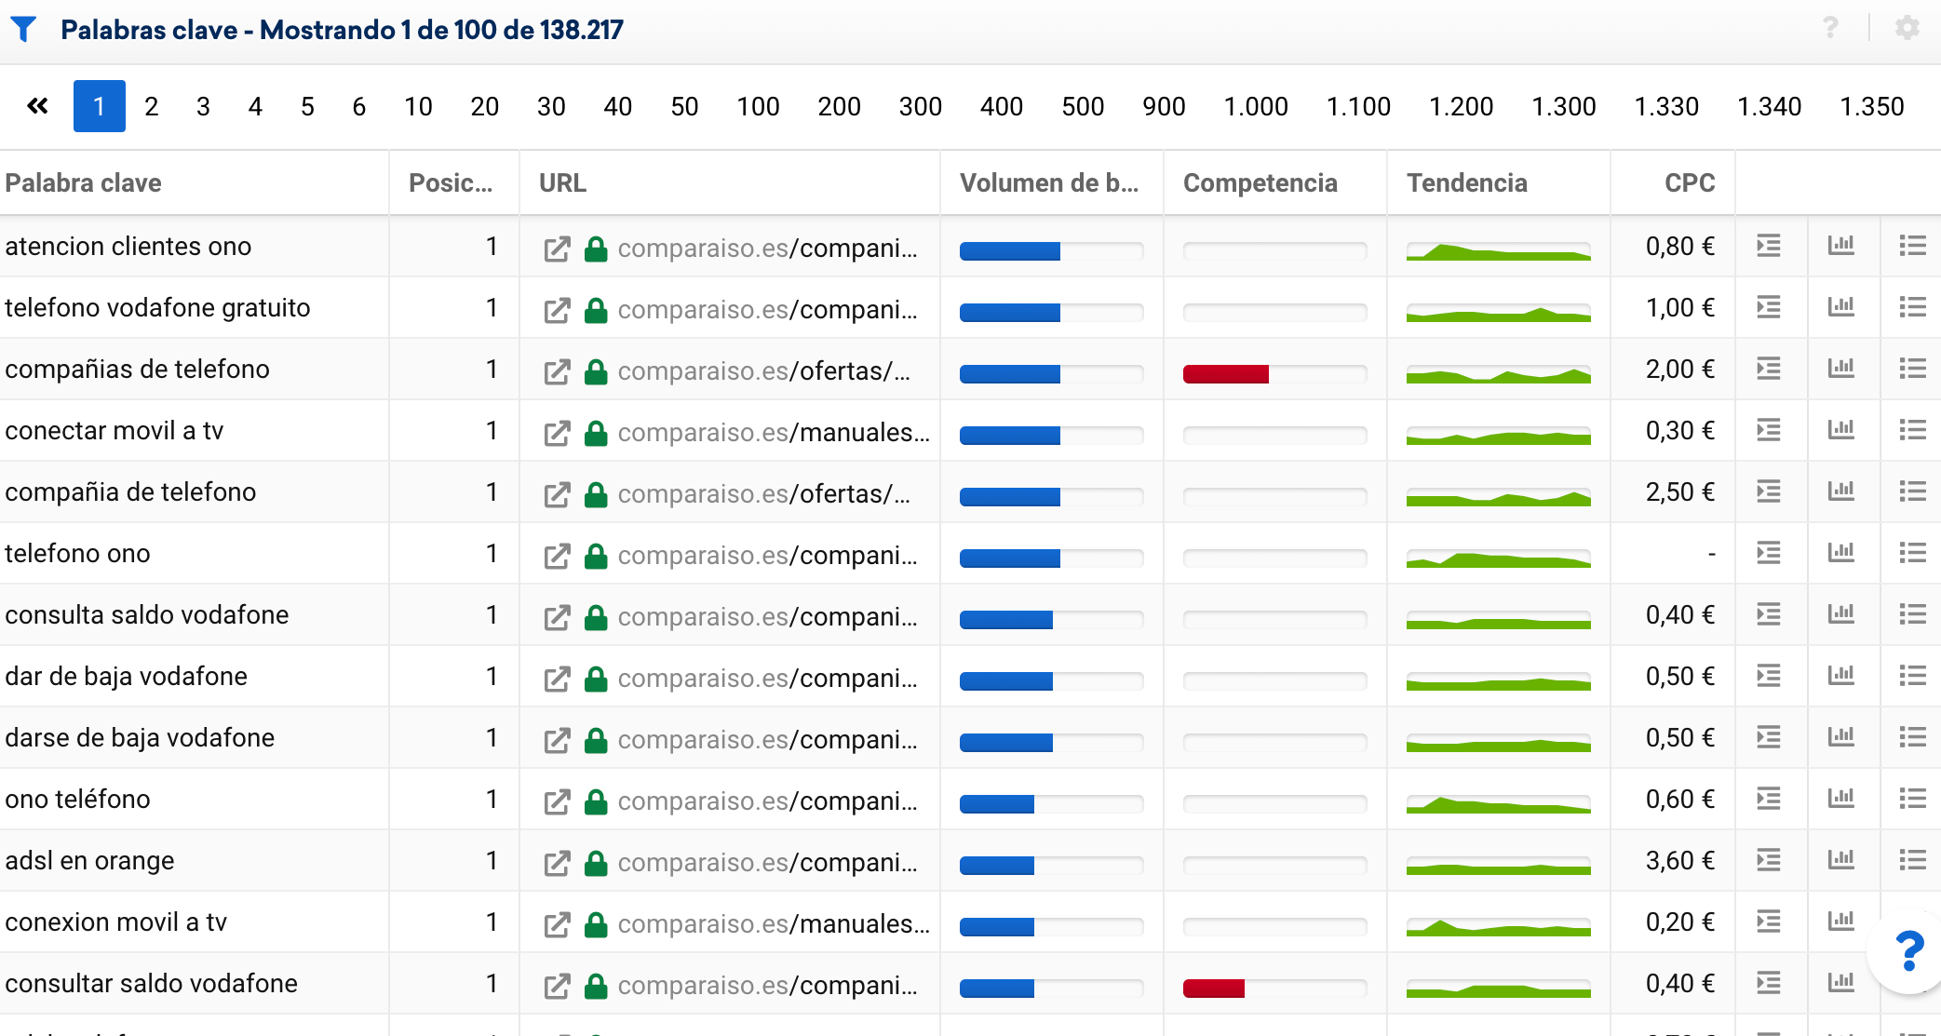The image size is (1941, 1036).
Task: Jump to page 1.350 in pagination
Action: 1871,106
